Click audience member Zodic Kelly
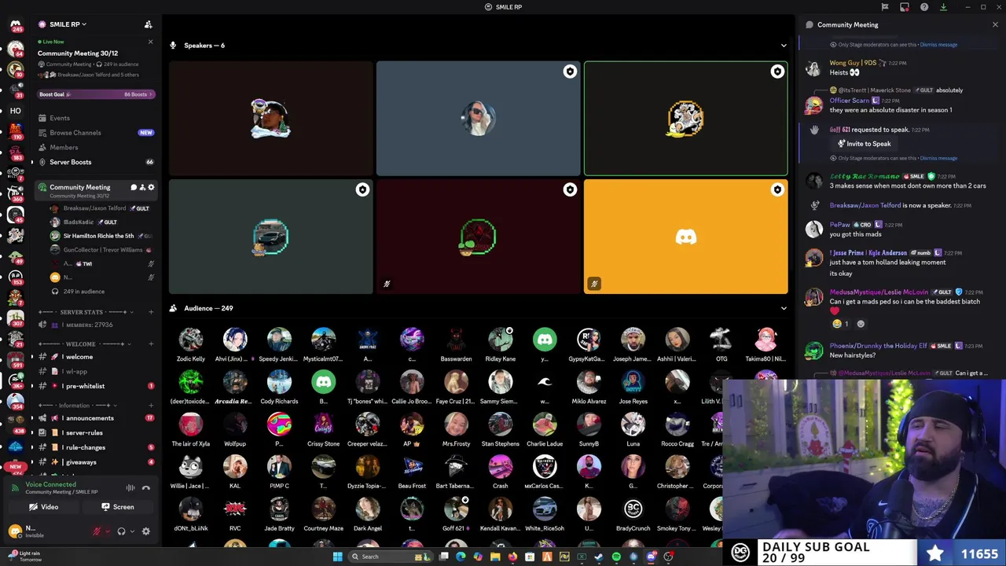The height and width of the screenshot is (566, 1006). (x=191, y=344)
